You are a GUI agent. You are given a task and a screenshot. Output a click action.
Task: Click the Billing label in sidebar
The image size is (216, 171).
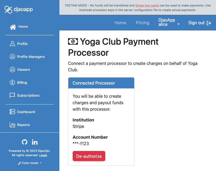pyautogui.click(x=22, y=82)
